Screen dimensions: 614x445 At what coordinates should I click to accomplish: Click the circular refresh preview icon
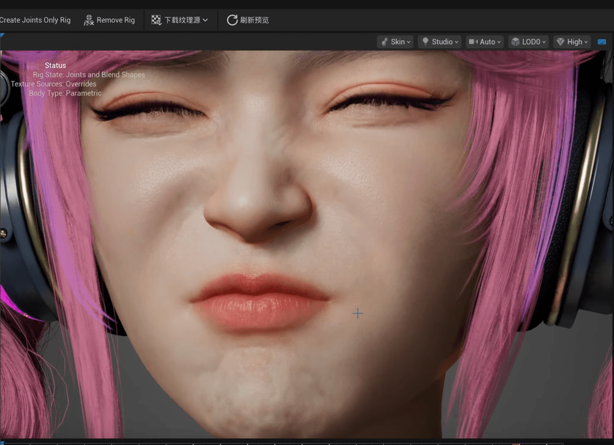pos(232,20)
